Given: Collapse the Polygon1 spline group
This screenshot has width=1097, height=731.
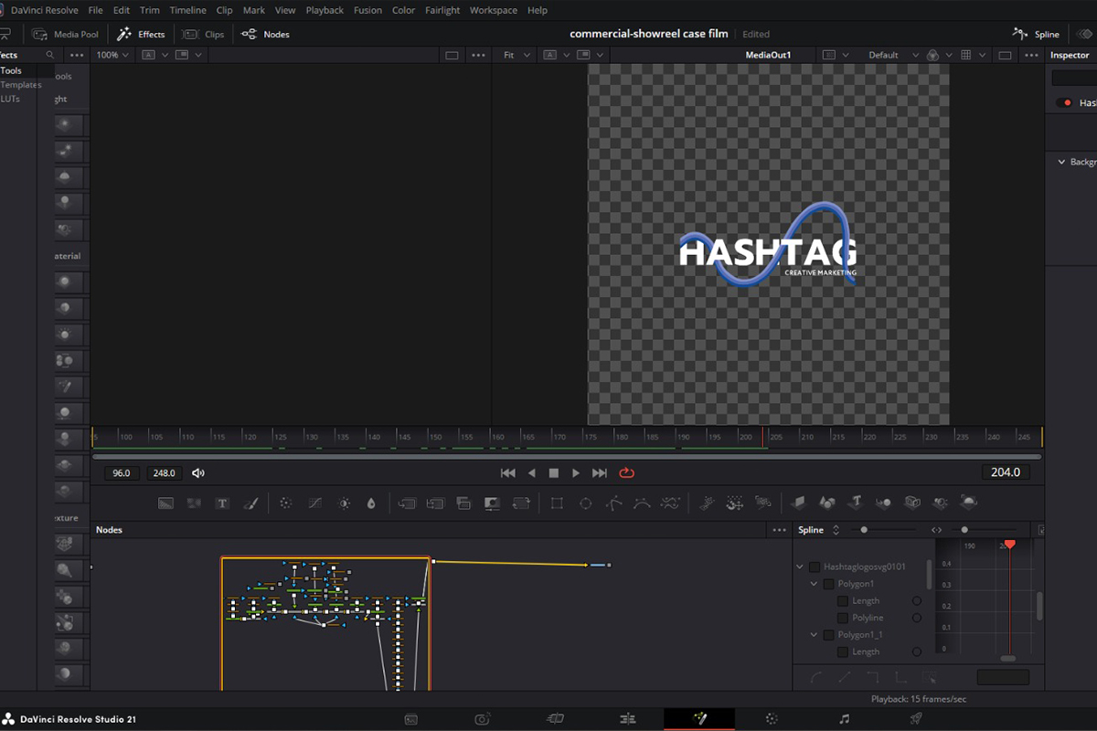Looking at the screenshot, I should (815, 584).
